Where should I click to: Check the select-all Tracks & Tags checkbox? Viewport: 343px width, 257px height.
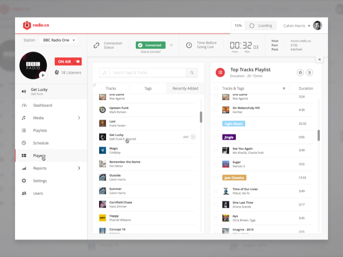pos(216,88)
